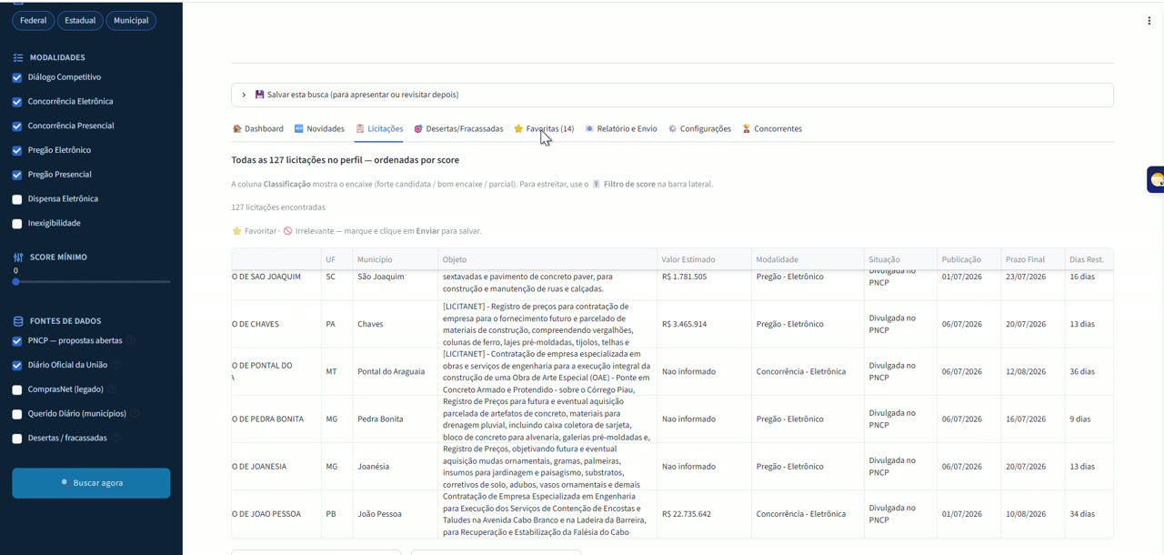This screenshot has height=555, width=1164.
Task: Click the Dias Rest. column header
Action: coord(1089,259)
